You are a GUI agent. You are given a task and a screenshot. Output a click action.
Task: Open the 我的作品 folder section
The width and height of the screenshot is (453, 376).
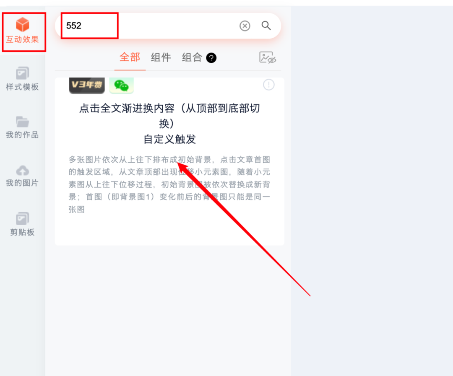23,127
